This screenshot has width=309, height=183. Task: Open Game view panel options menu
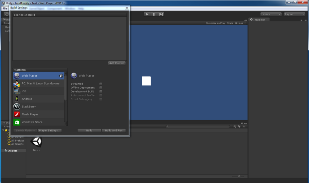245,20
